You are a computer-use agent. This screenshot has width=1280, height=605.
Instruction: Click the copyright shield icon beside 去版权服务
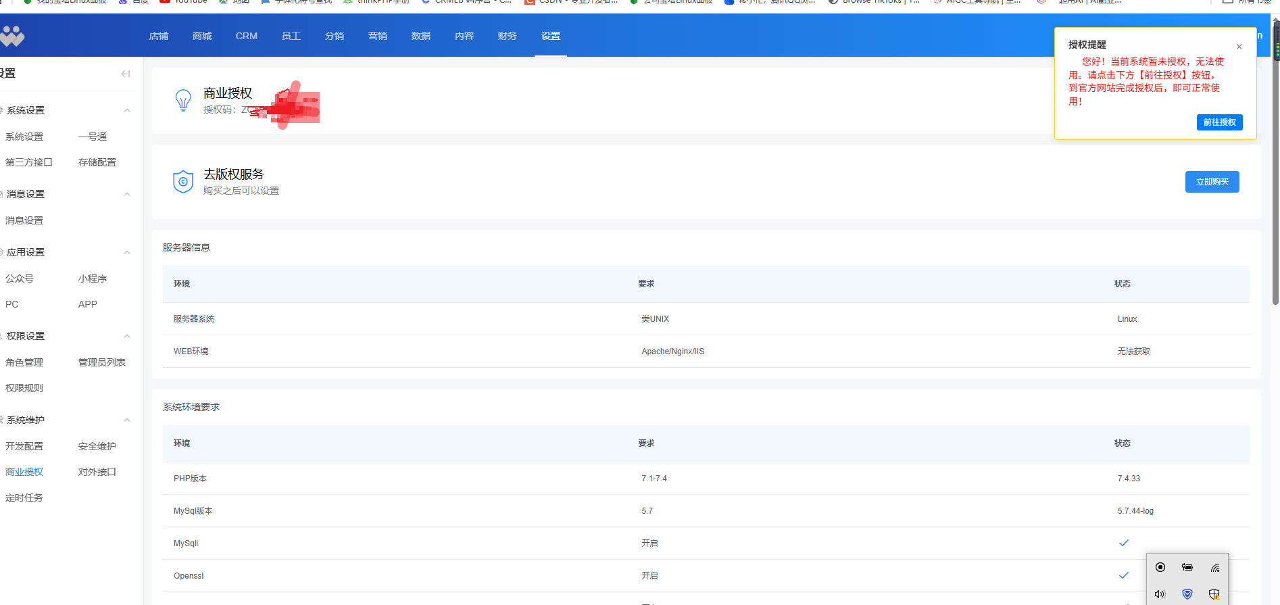coord(183,181)
